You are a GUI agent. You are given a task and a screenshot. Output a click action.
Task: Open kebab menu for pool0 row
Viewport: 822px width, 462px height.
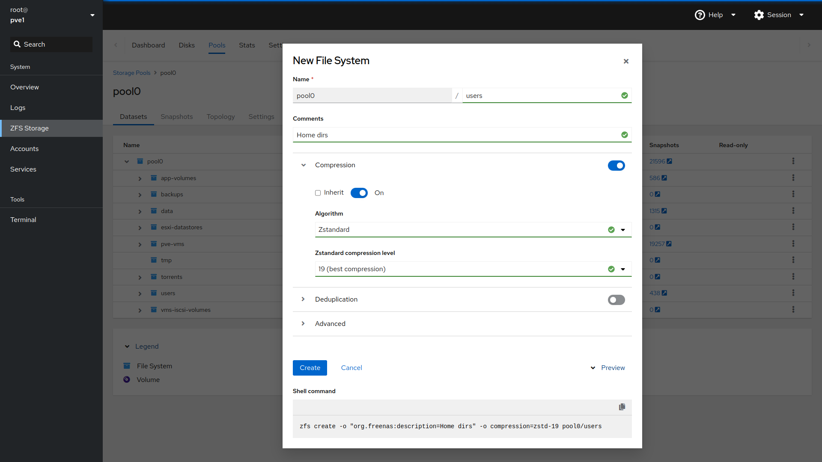[x=793, y=161]
